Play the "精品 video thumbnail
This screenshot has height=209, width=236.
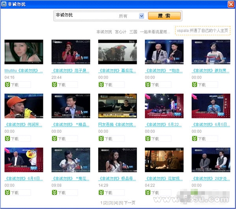pyautogui.click(x=71, y=106)
